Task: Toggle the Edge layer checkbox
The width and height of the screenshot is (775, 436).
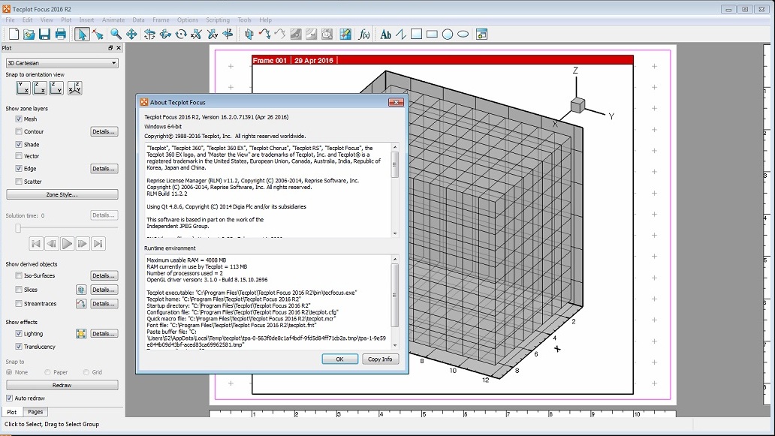Action: click(x=19, y=169)
